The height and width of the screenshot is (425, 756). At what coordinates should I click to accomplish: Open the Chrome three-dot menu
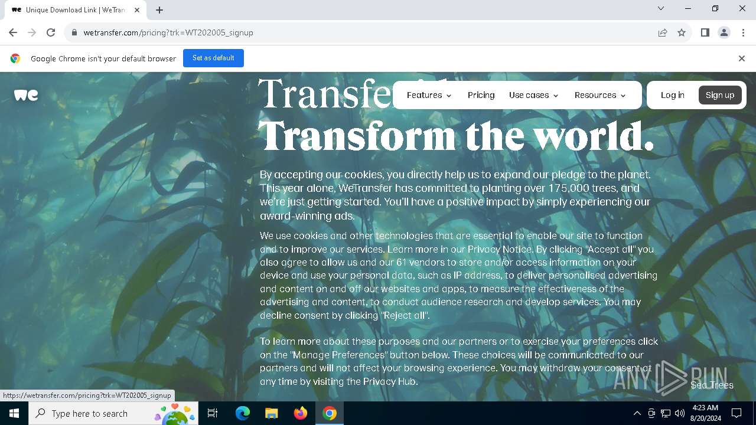point(743,32)
